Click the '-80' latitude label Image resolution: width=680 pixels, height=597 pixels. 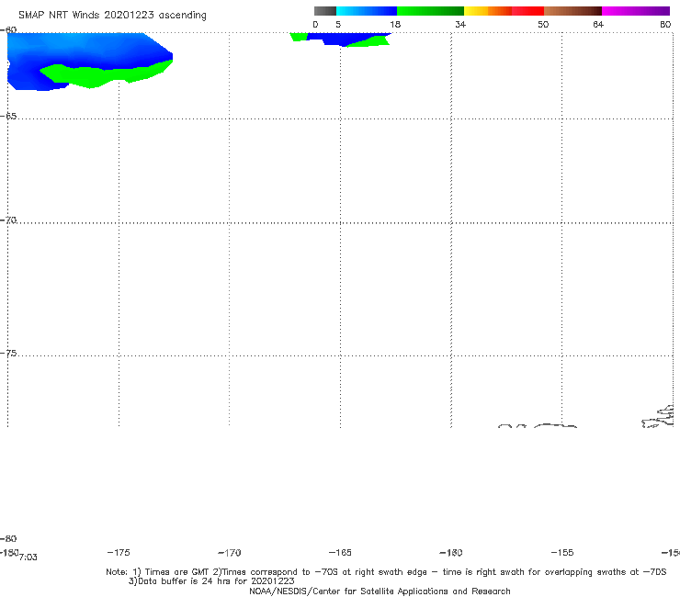8,538
